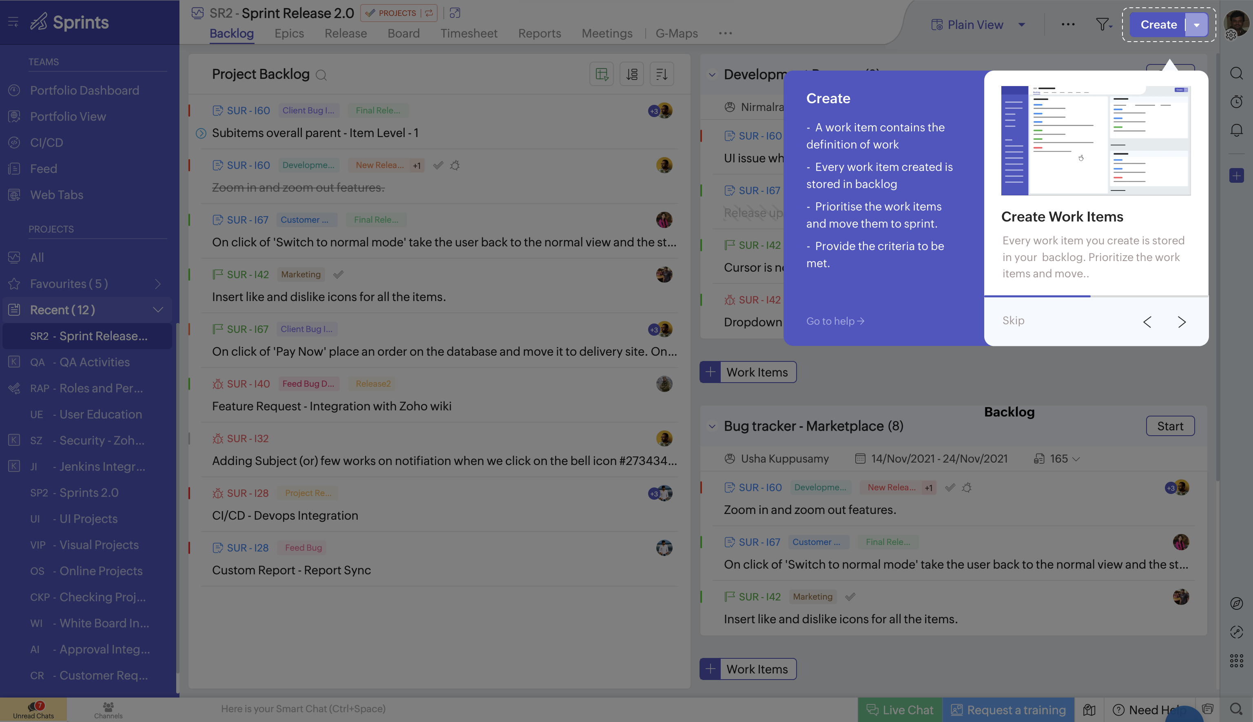Open search from the right sidebar
This screenshot has height=722, width=1253.
click(1236, 73)
